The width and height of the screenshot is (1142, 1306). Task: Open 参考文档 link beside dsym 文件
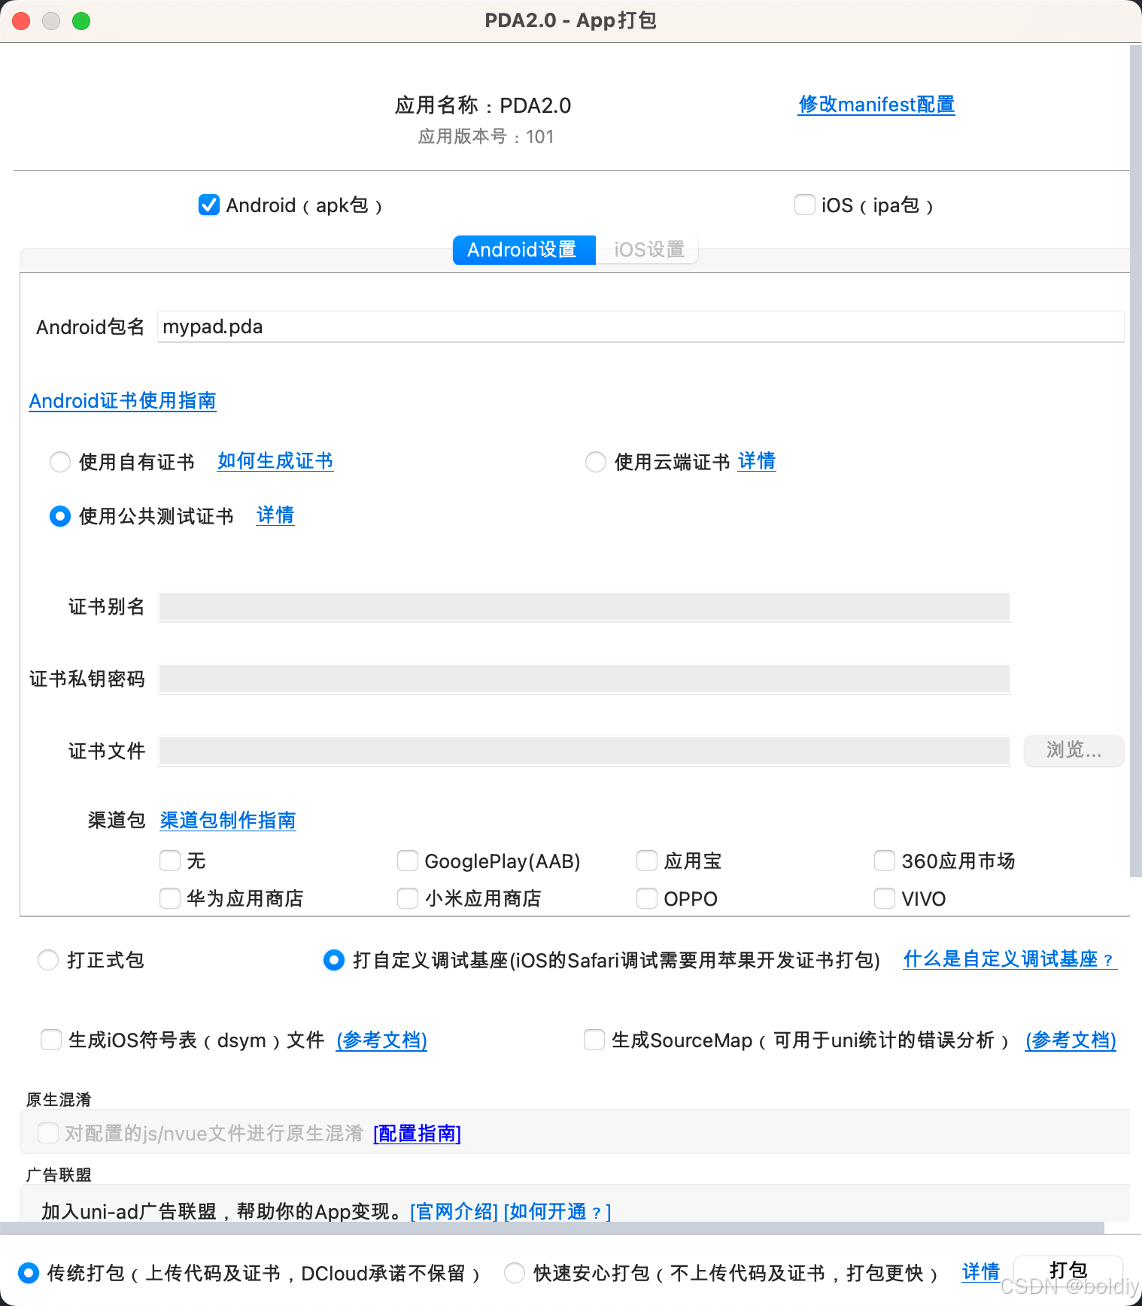(x=382, y=1040)
